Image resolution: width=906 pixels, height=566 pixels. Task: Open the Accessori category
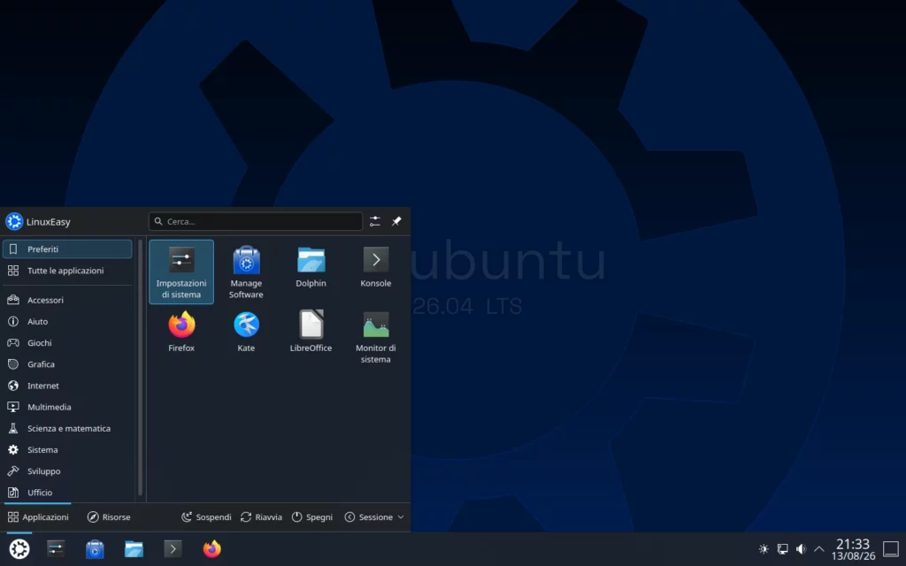(x=67, y=300)
